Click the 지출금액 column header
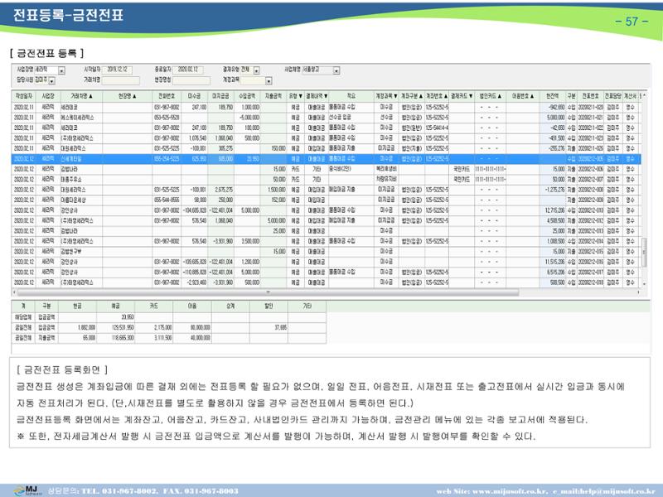The image size is (663, 497). click(273, 96)
